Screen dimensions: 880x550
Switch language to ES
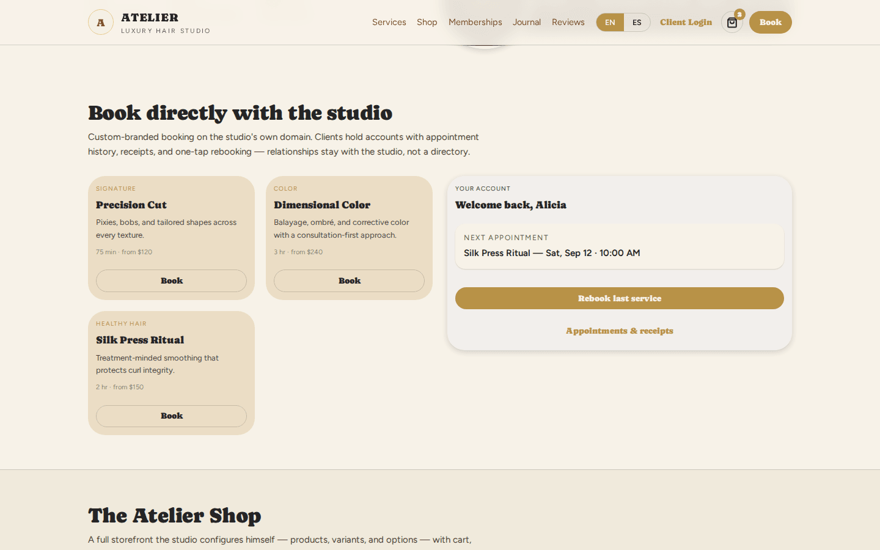click(637, 23)
